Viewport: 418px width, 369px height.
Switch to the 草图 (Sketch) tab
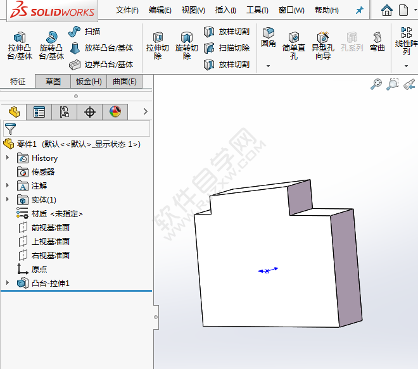[53, 81]
